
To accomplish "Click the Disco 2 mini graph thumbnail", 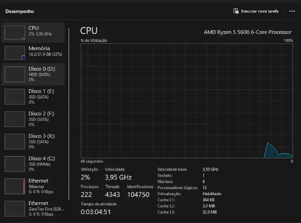I will 15,119.
